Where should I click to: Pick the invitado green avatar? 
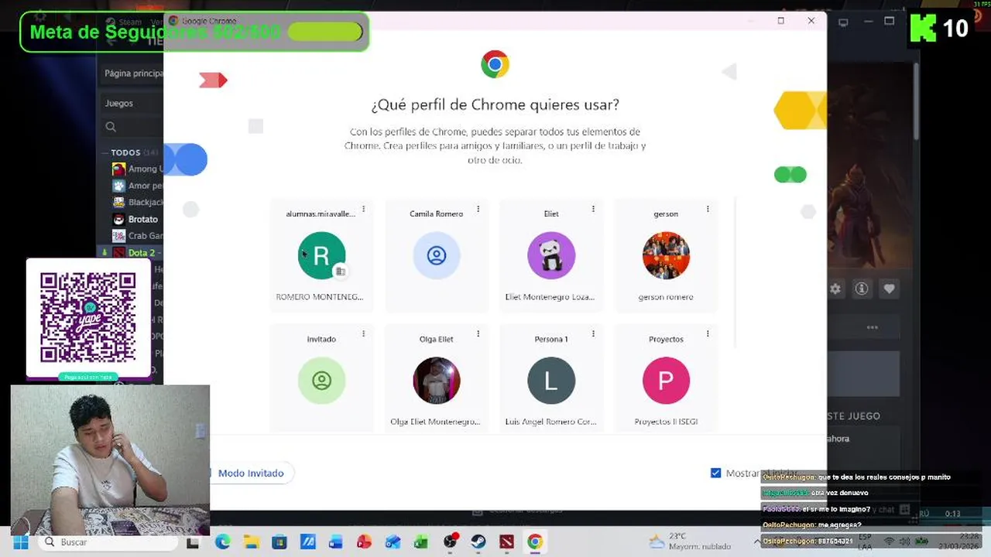coord(321,381)
